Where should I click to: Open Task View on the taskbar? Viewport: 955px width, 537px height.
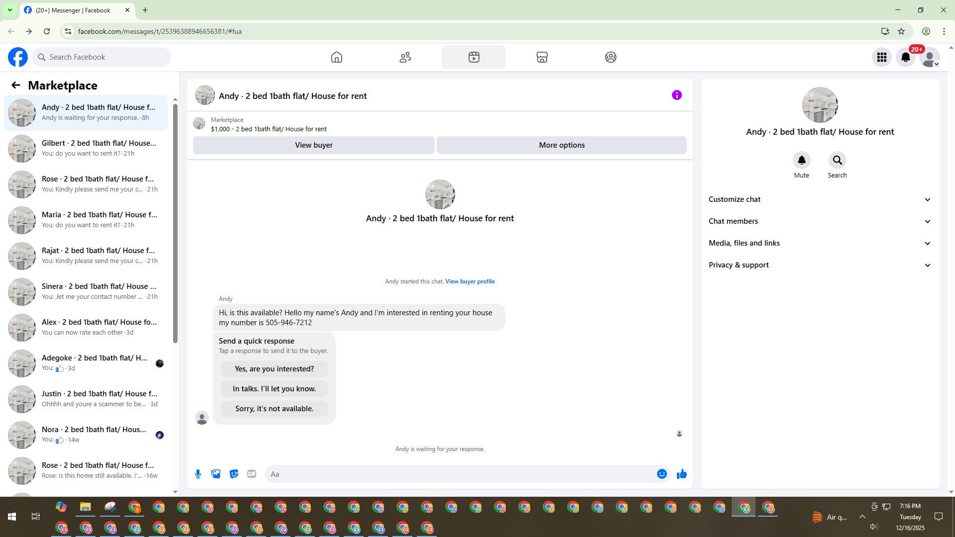[x=36, y=517]
